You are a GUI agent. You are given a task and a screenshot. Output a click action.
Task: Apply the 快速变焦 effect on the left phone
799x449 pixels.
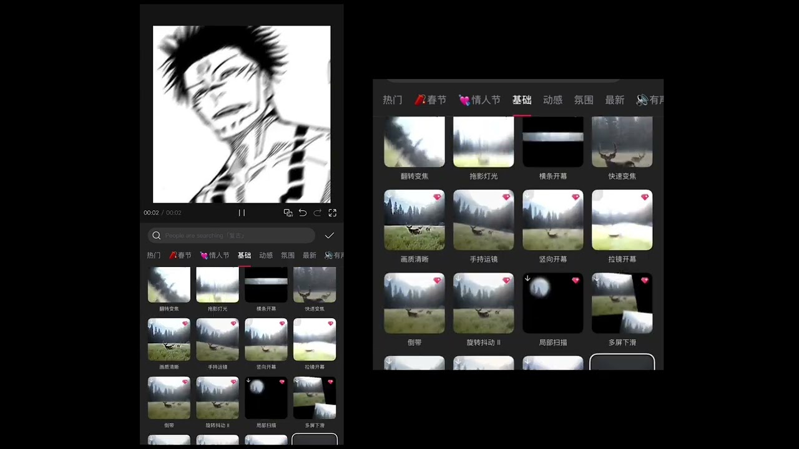315,285
